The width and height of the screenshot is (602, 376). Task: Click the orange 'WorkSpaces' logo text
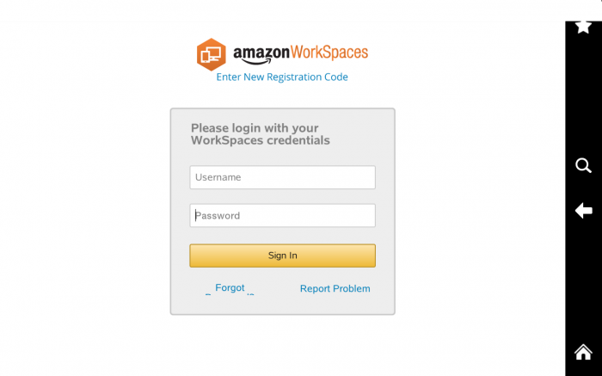[329, 52]
